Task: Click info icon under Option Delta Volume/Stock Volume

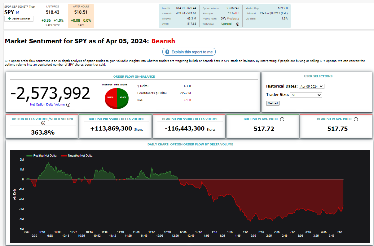Action: coord(43,123)
